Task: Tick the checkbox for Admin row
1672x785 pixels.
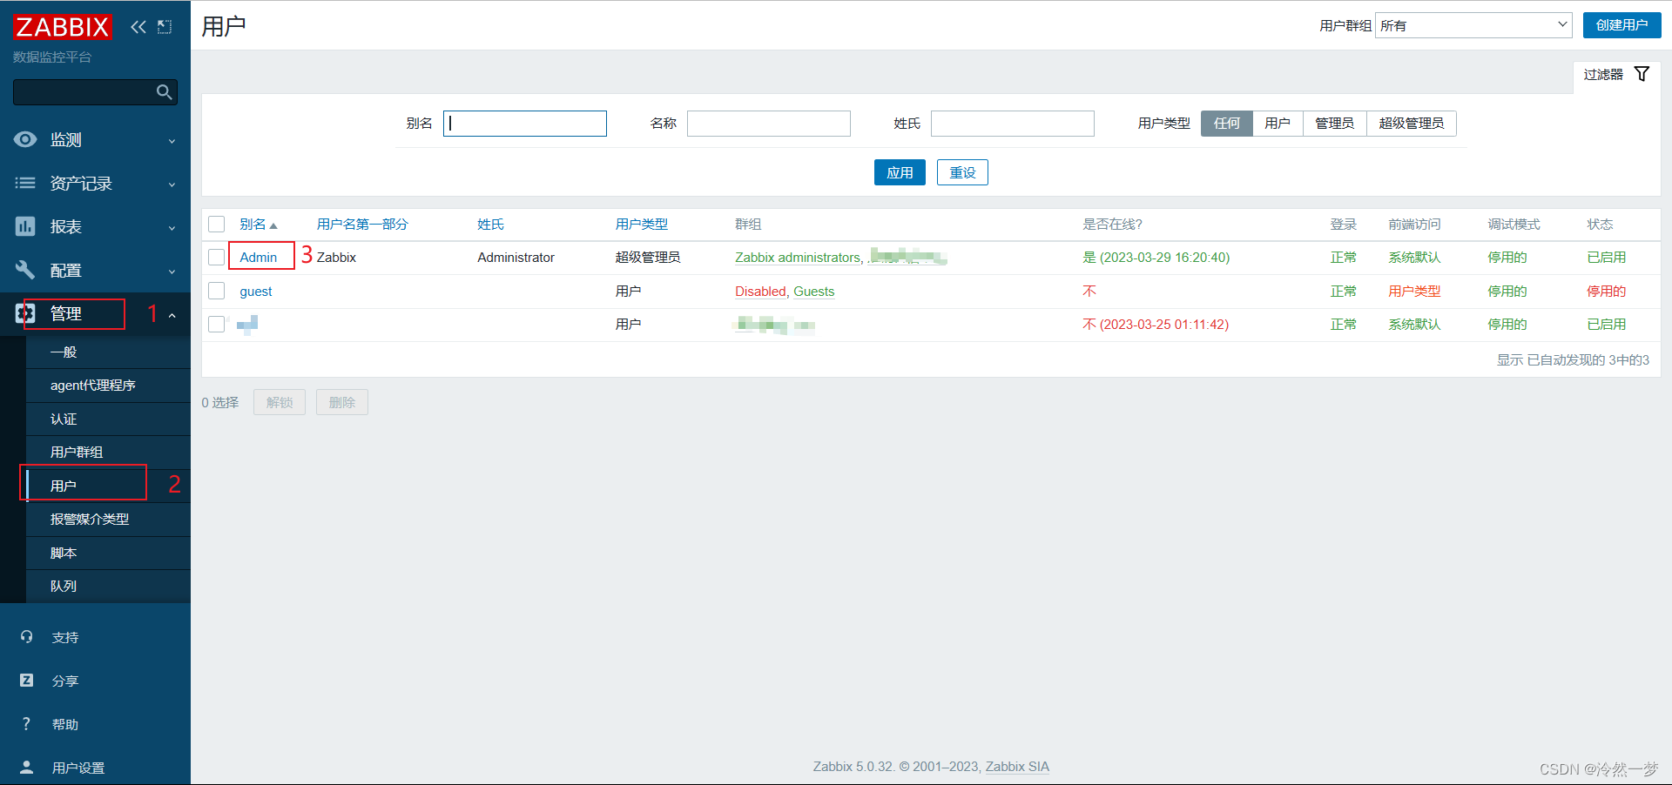Action: (x=217, y=258)
